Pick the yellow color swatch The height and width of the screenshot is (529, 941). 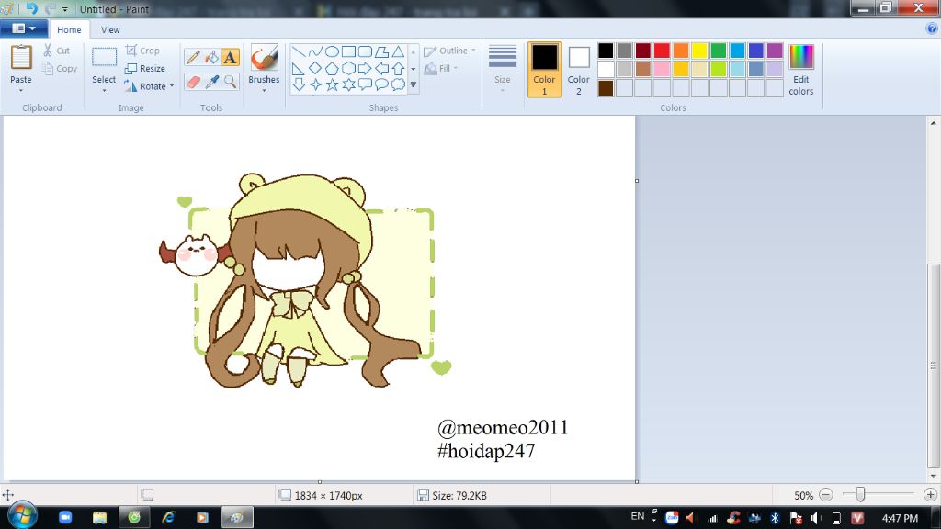point(699,51)
